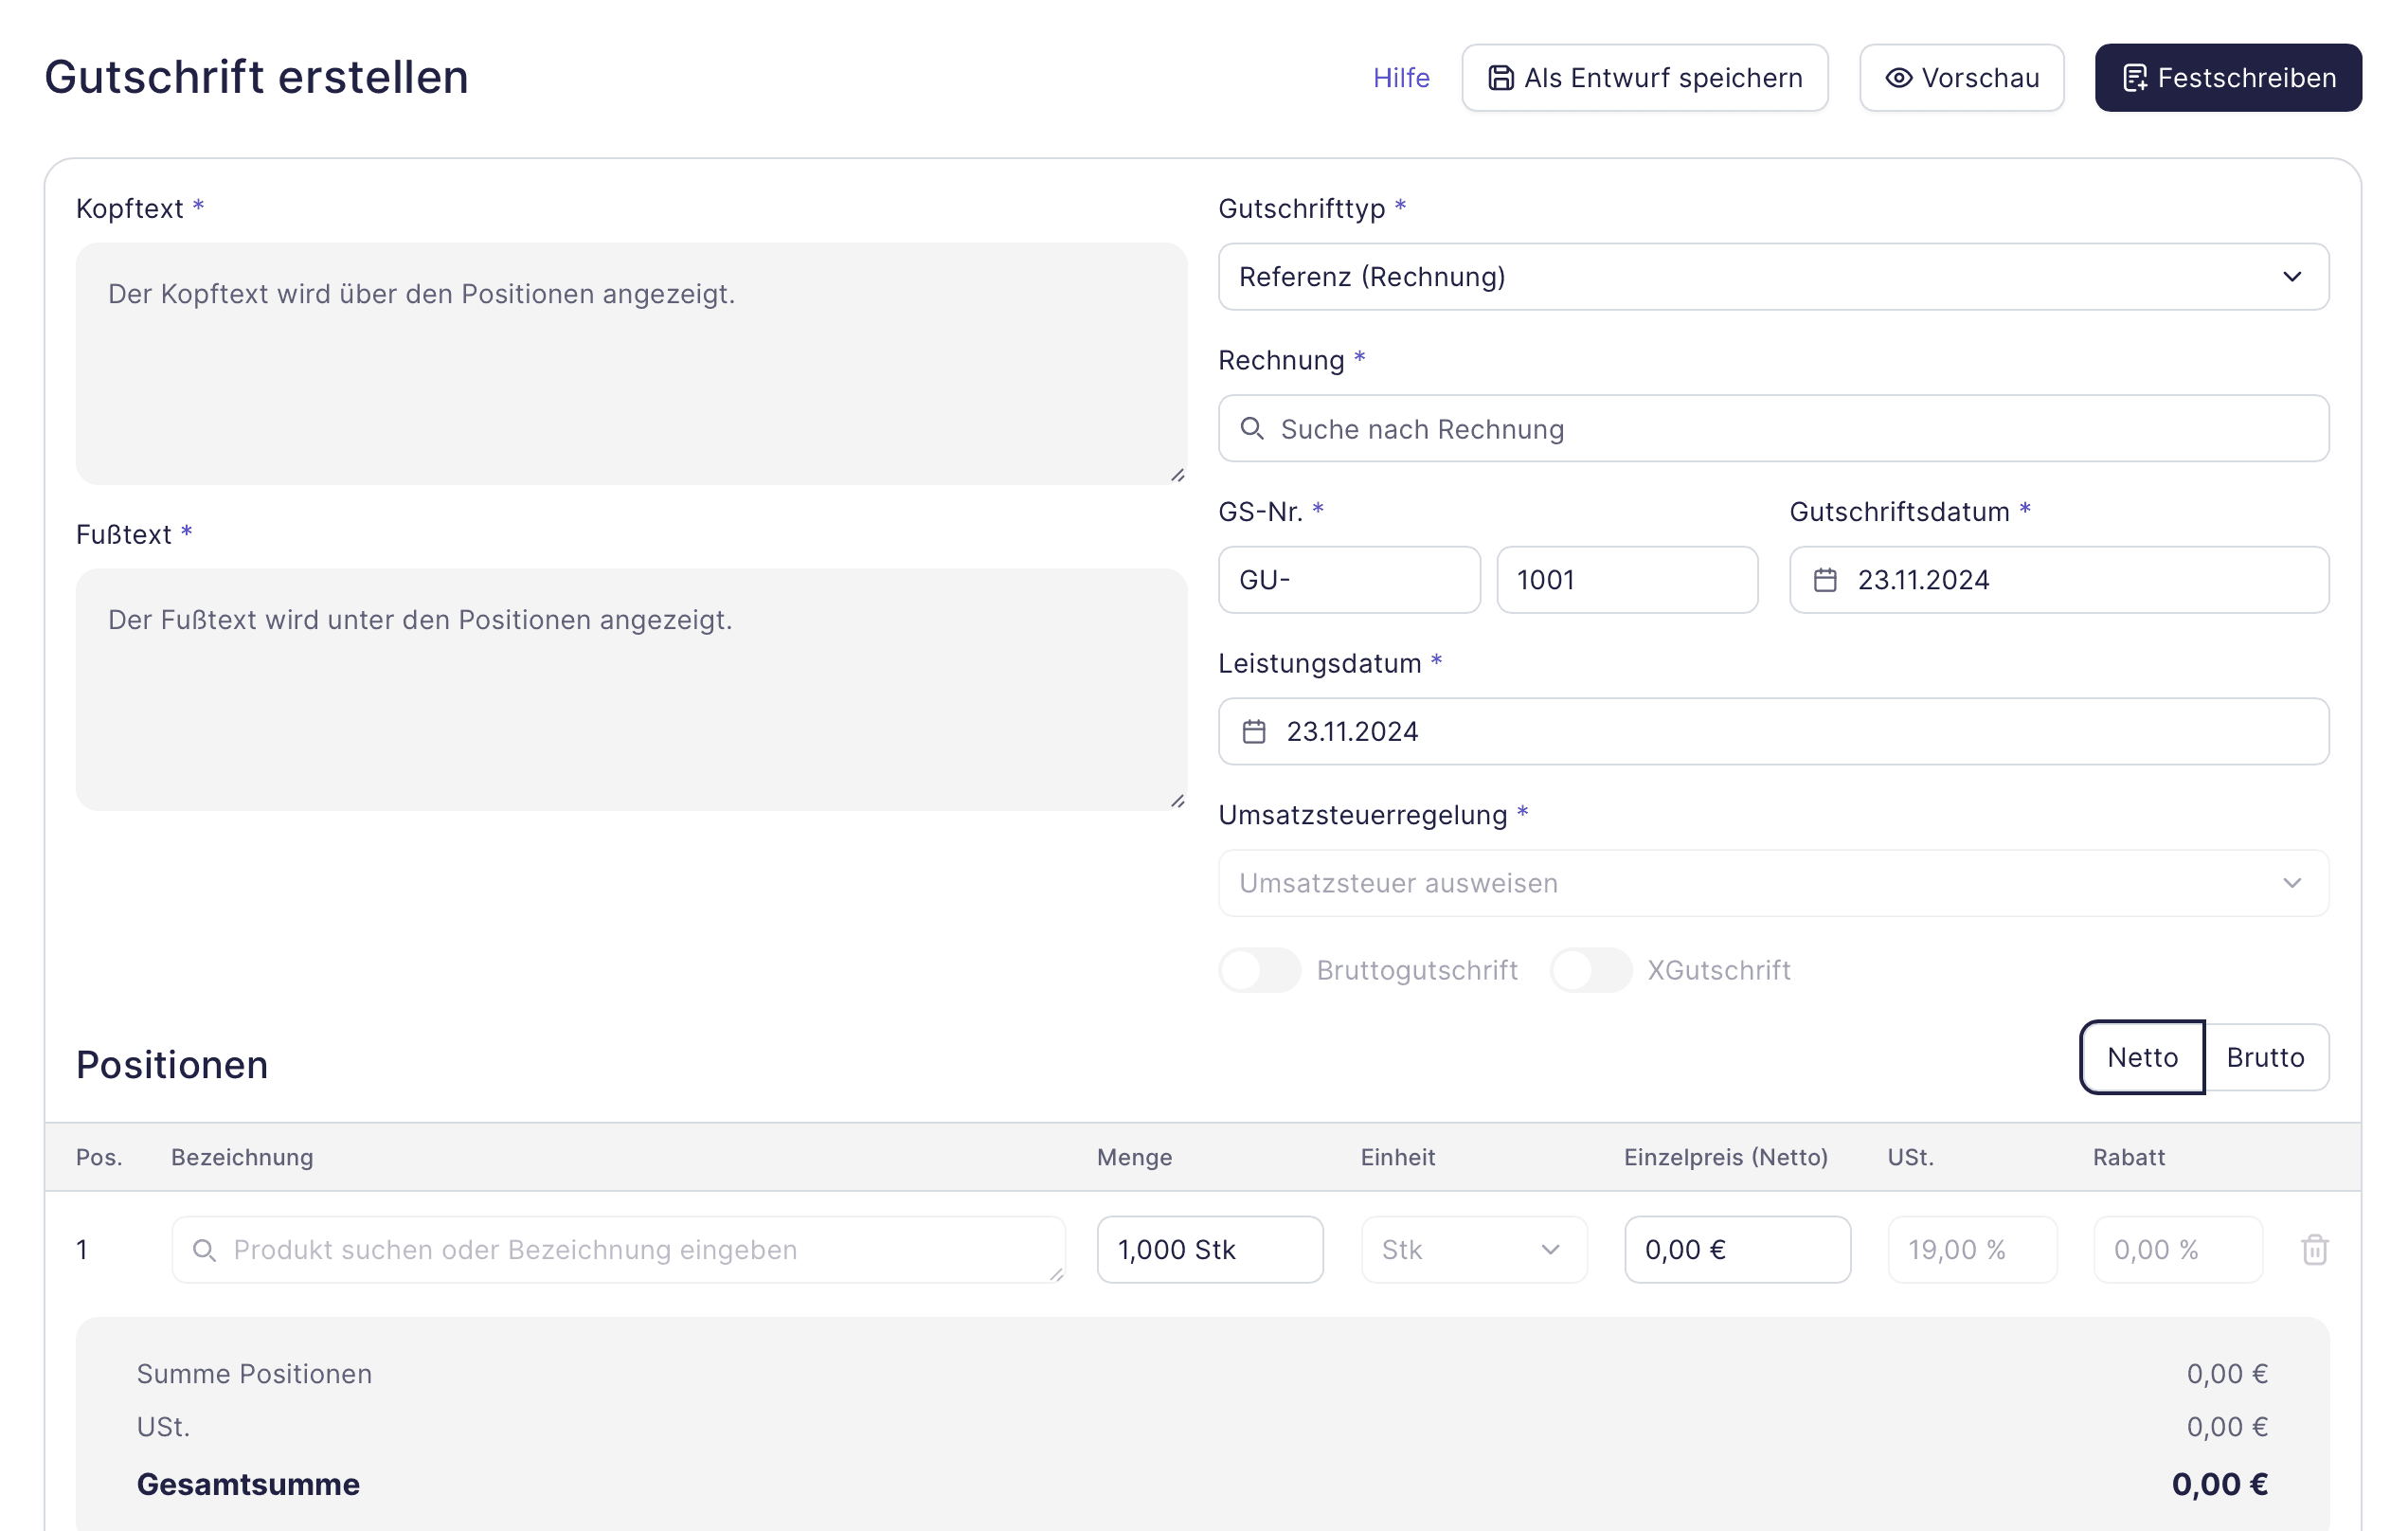
Task: Click the Rabatt column header
Action: 2128,1157
